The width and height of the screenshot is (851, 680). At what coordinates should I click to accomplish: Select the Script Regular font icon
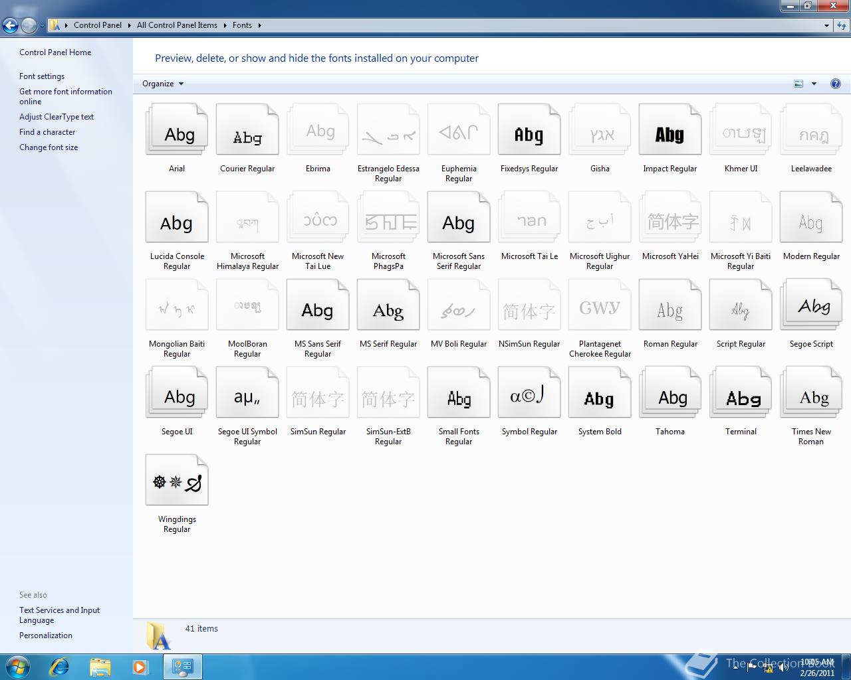click(741, 305)
